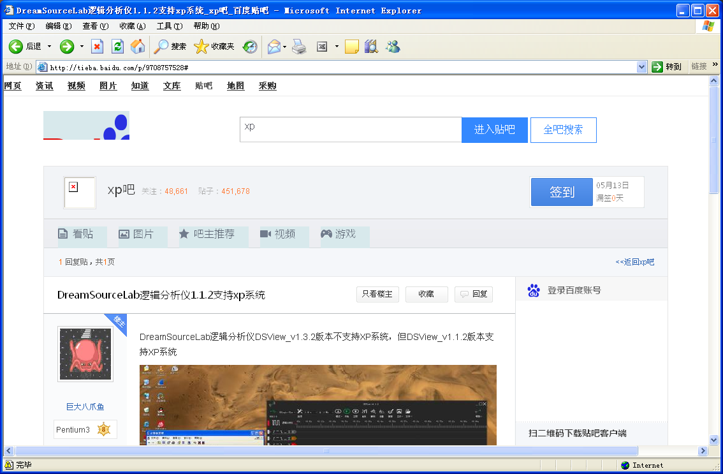Screen dimensions: 723x474
Task: Click the xp吧 forum name
Action: (x=121, y=190)
